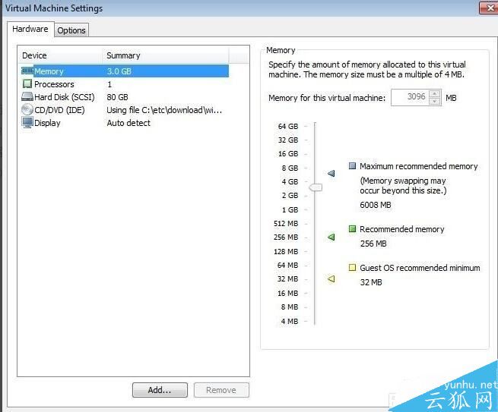Image resolution: width=498 pixels, height=412 pixels.
Task: Switch to the Options tab
Action: [x=71, y=30]
